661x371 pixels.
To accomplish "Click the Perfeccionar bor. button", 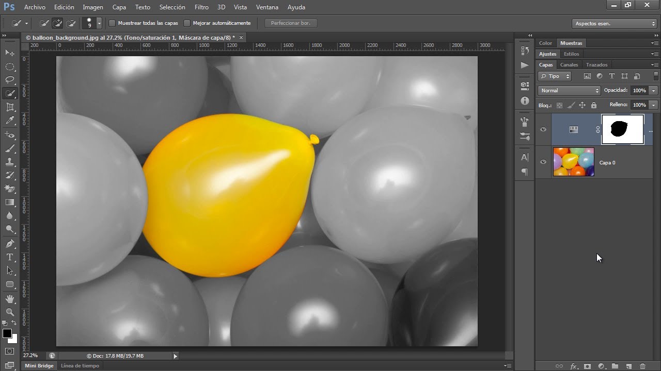I will 291,23.
